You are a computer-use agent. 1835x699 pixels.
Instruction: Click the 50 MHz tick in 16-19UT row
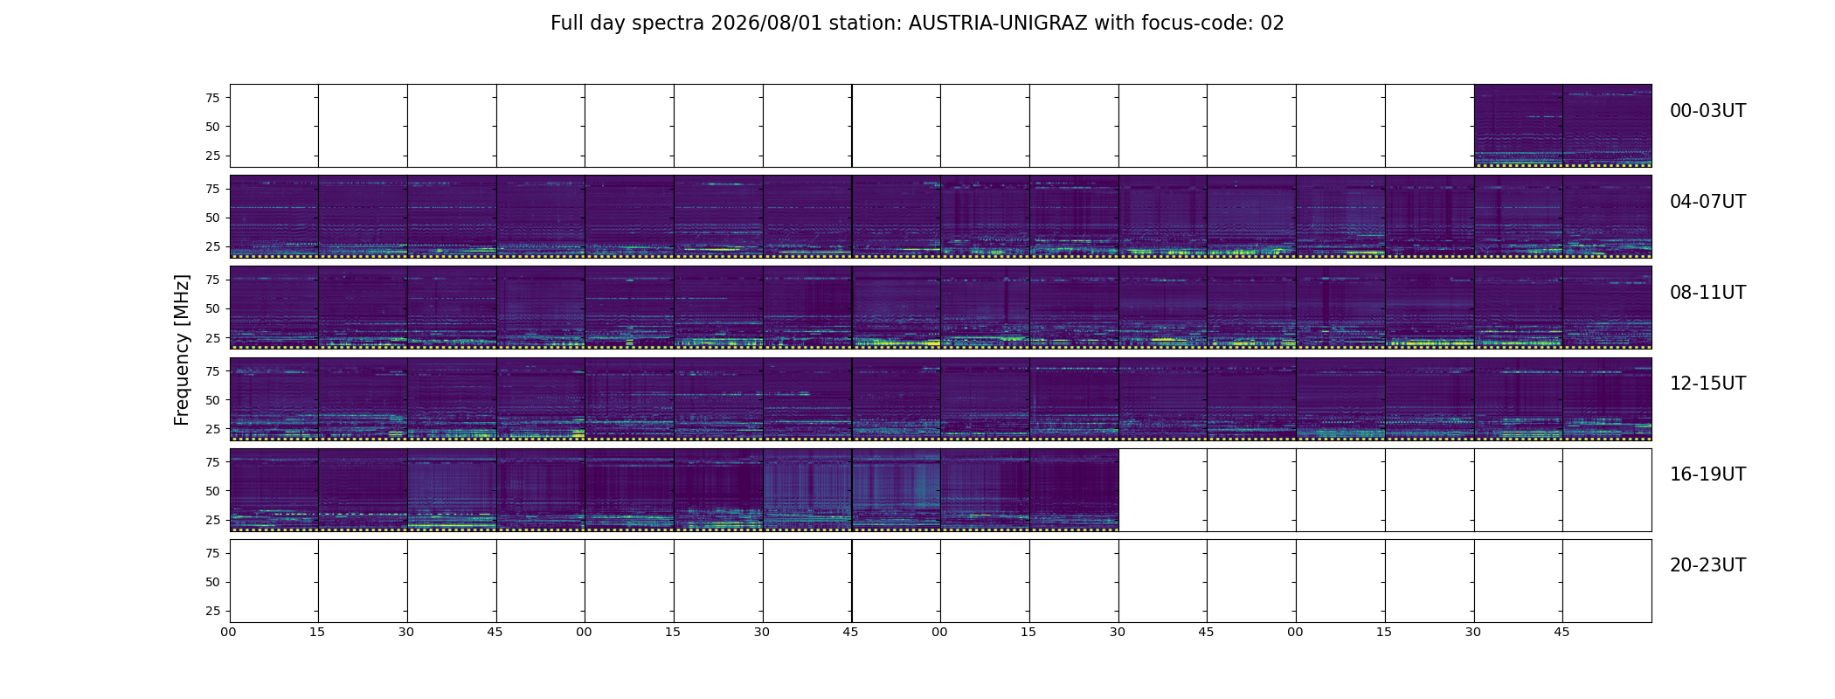[212, 491]
